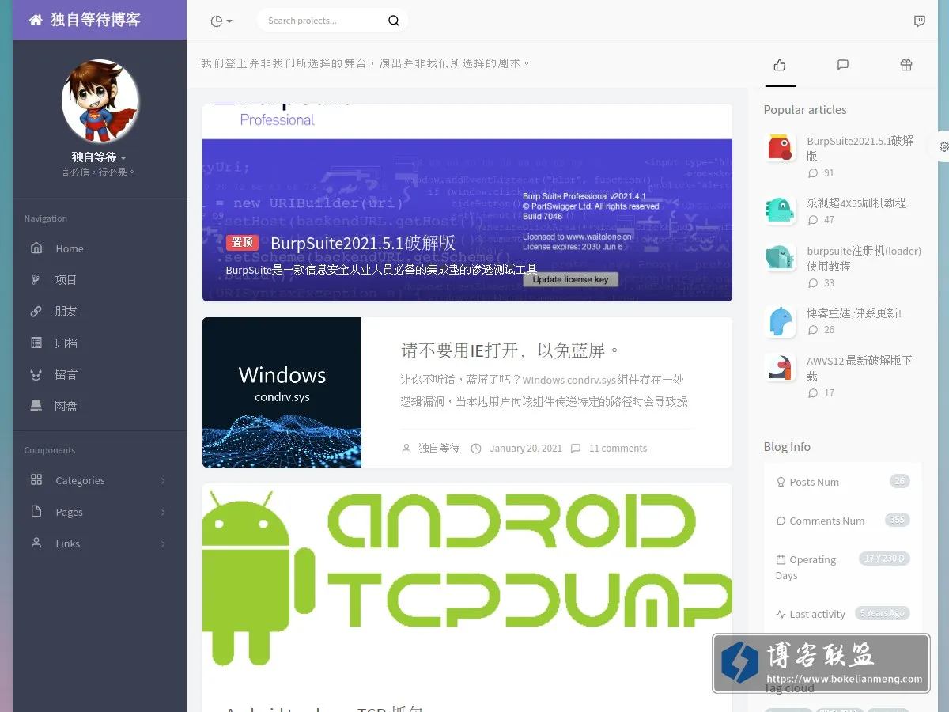
Task: Click the Last activity row
Action: (843, 614)
